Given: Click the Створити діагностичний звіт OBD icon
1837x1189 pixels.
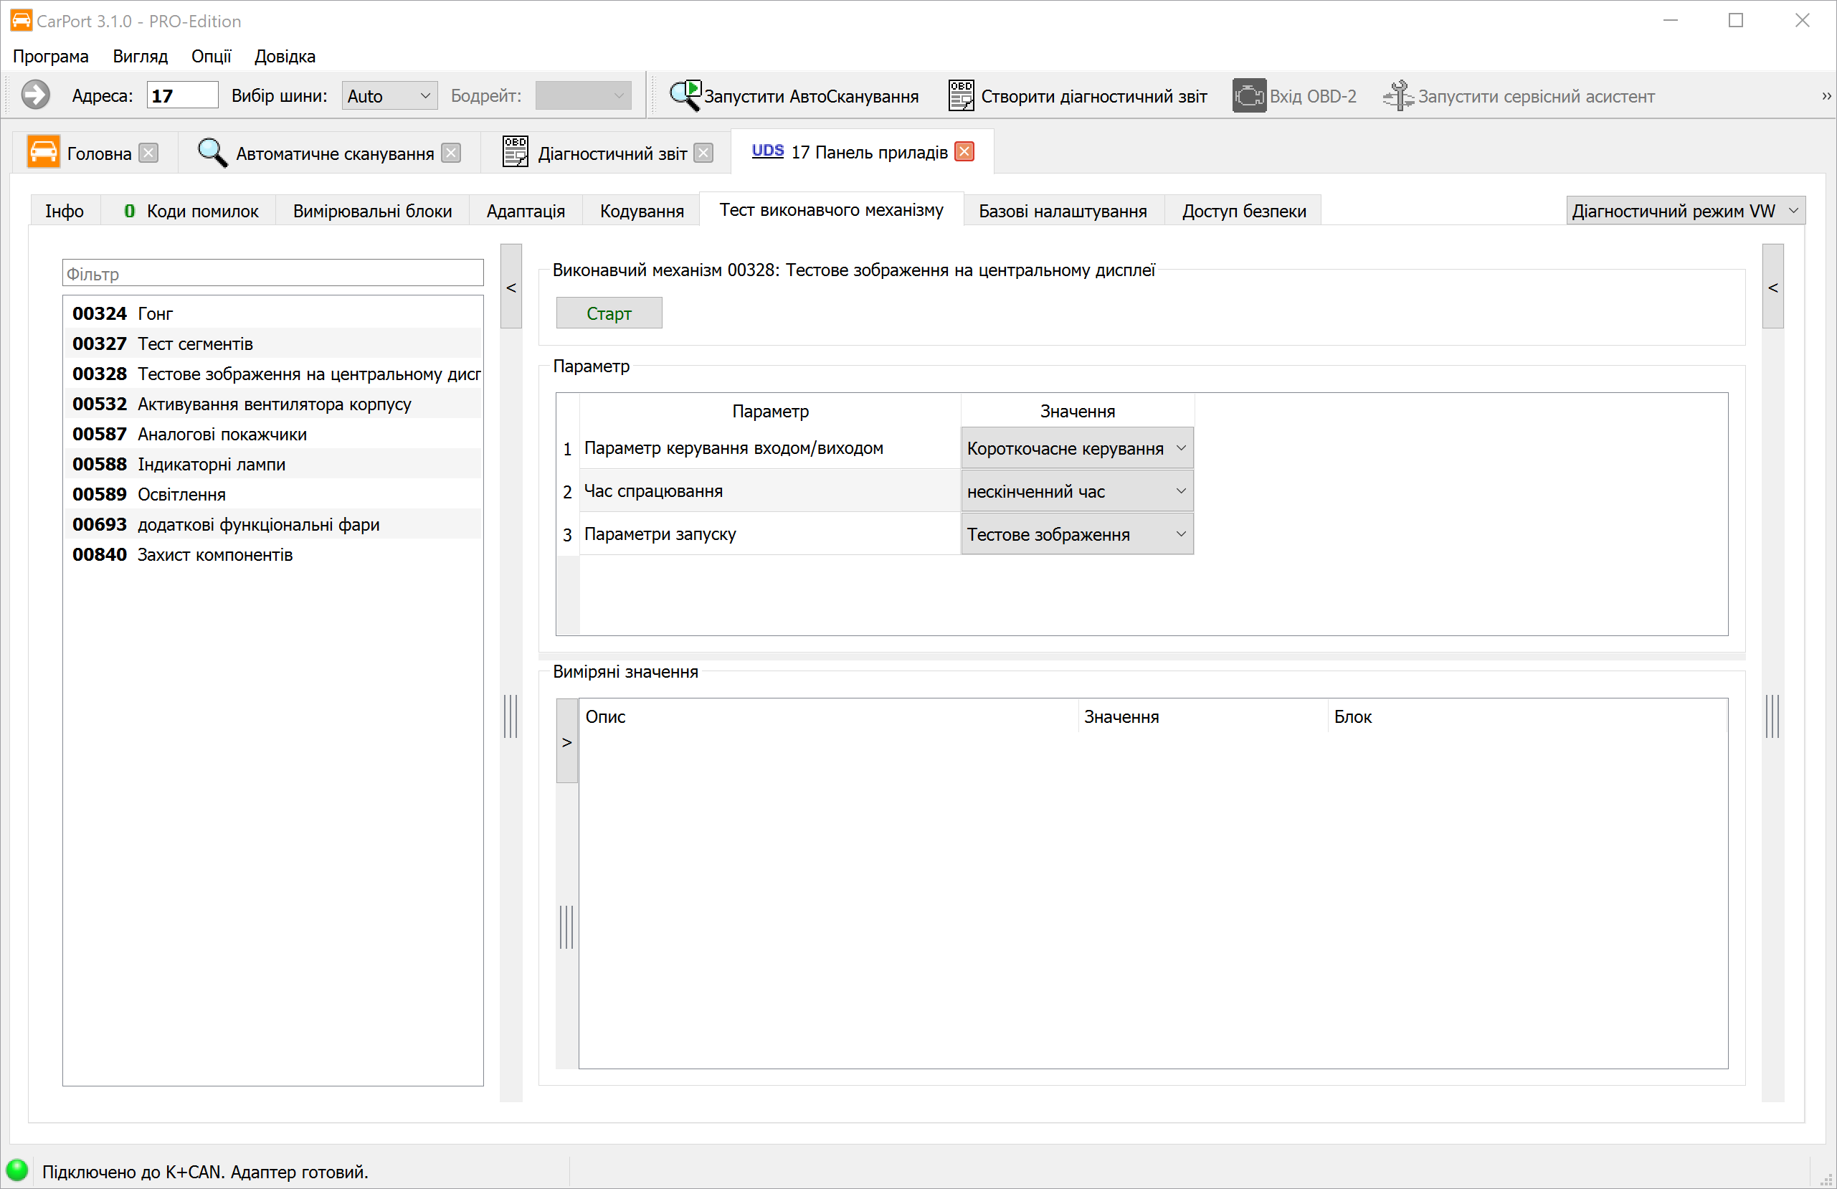Looking at the screenshot, I should [x=960, y=96].
